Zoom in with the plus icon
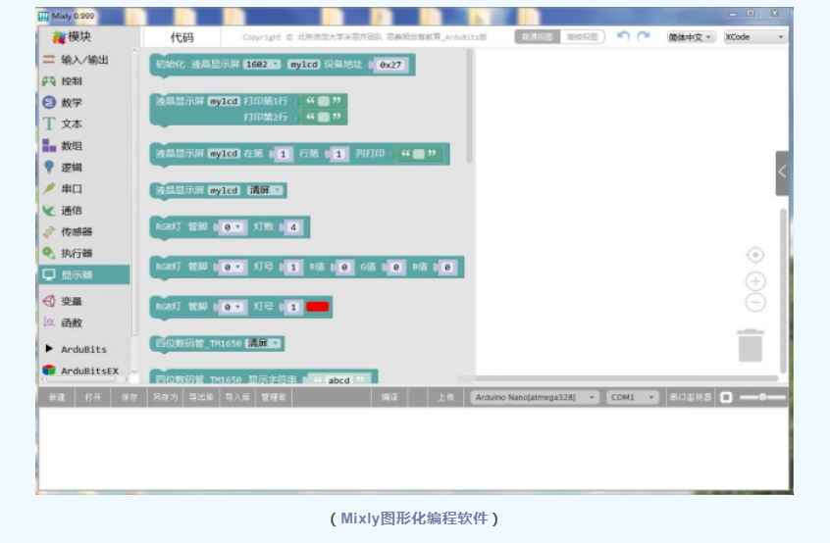Screen dimensions: 830x543 pos(754,281)
